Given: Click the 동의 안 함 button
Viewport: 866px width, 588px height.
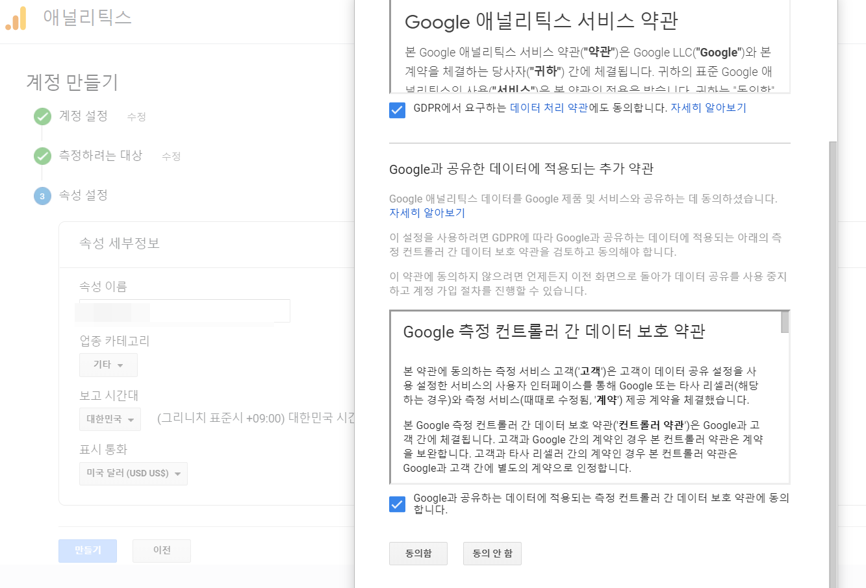Looking at the screenshot, I should point(492,554).
